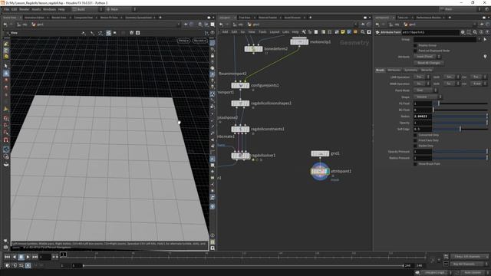Click the parameter help icon

[x=487, y=32]
